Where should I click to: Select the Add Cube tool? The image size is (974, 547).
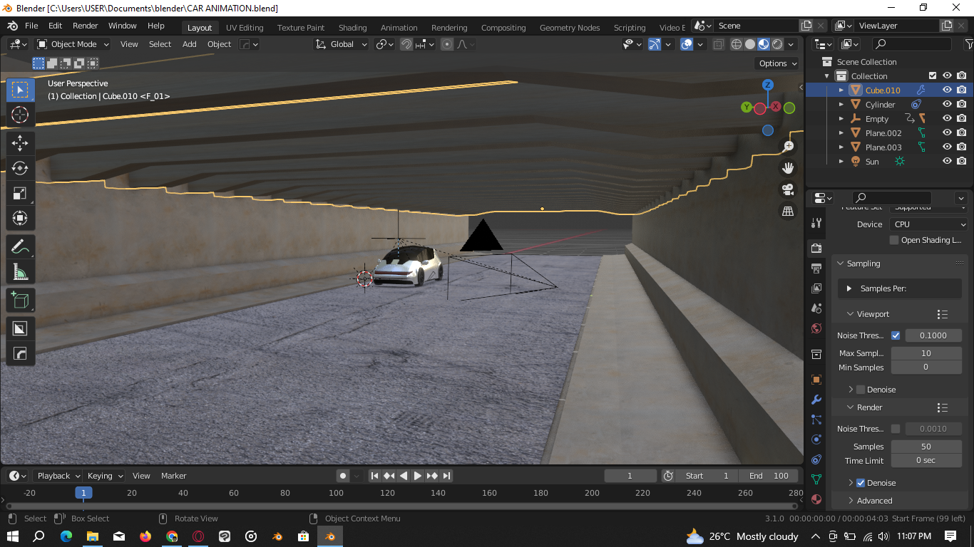20,300
